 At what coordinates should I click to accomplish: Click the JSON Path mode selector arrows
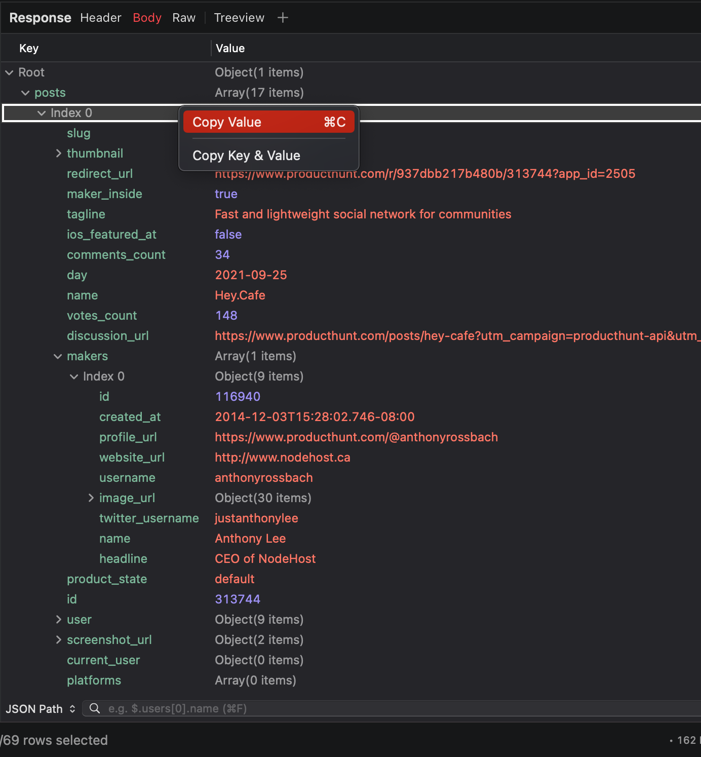[x=72, y=709]
